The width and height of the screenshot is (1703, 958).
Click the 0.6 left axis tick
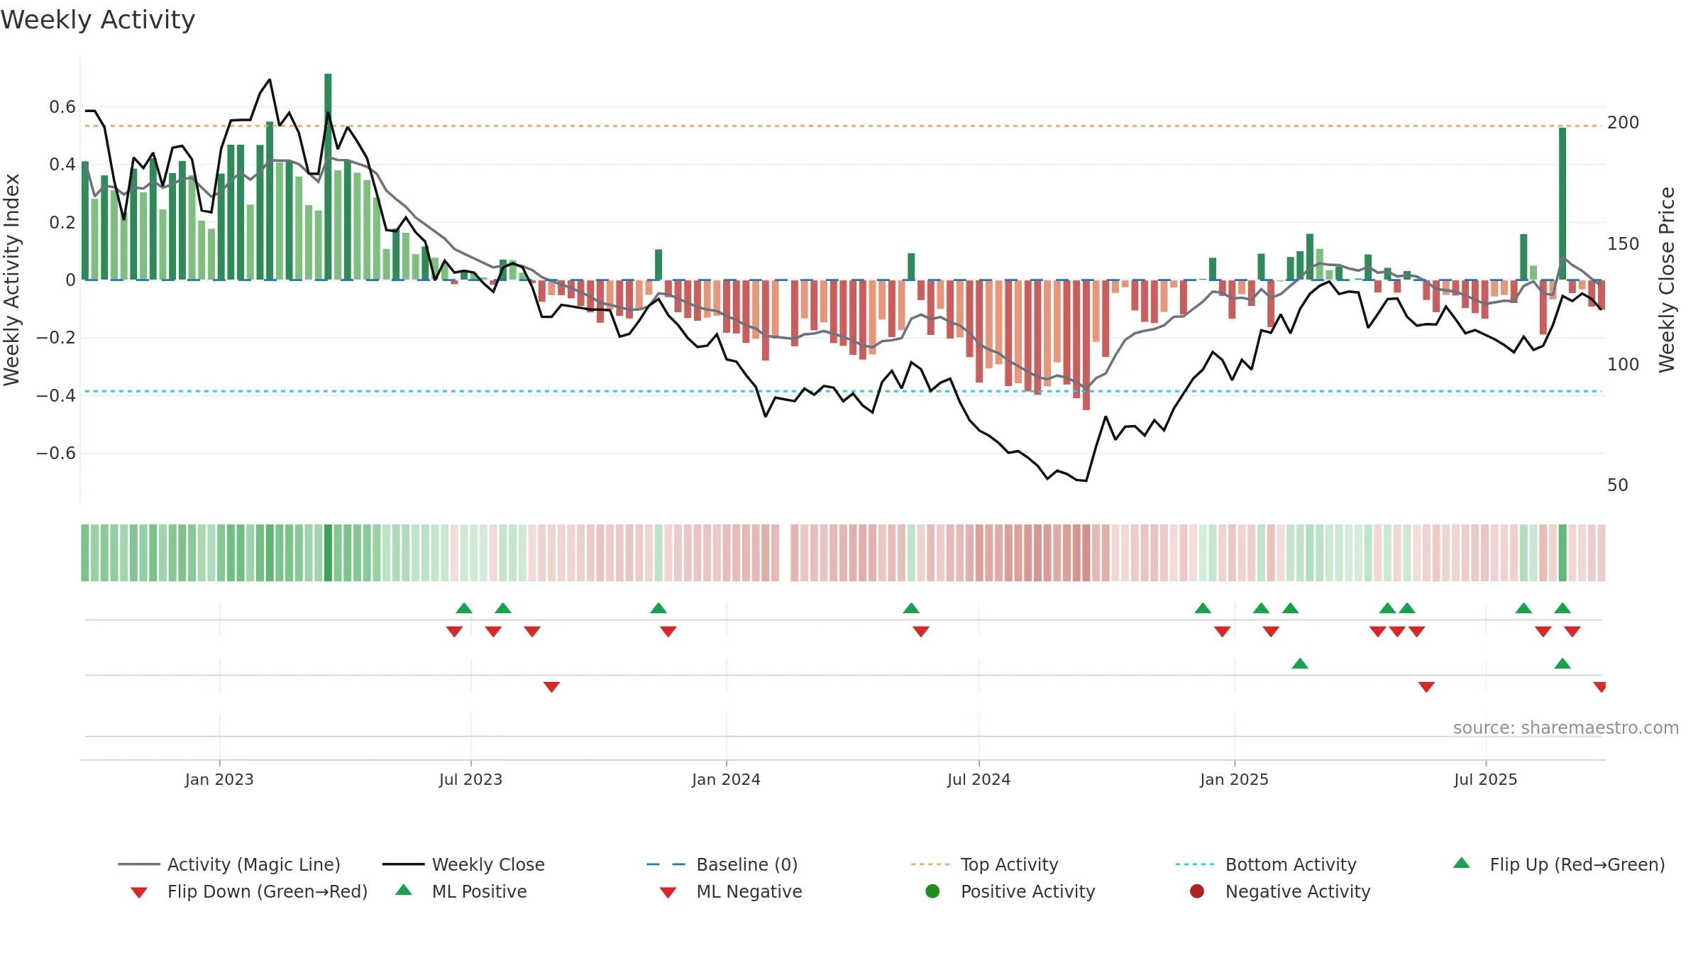coord(62,107)
